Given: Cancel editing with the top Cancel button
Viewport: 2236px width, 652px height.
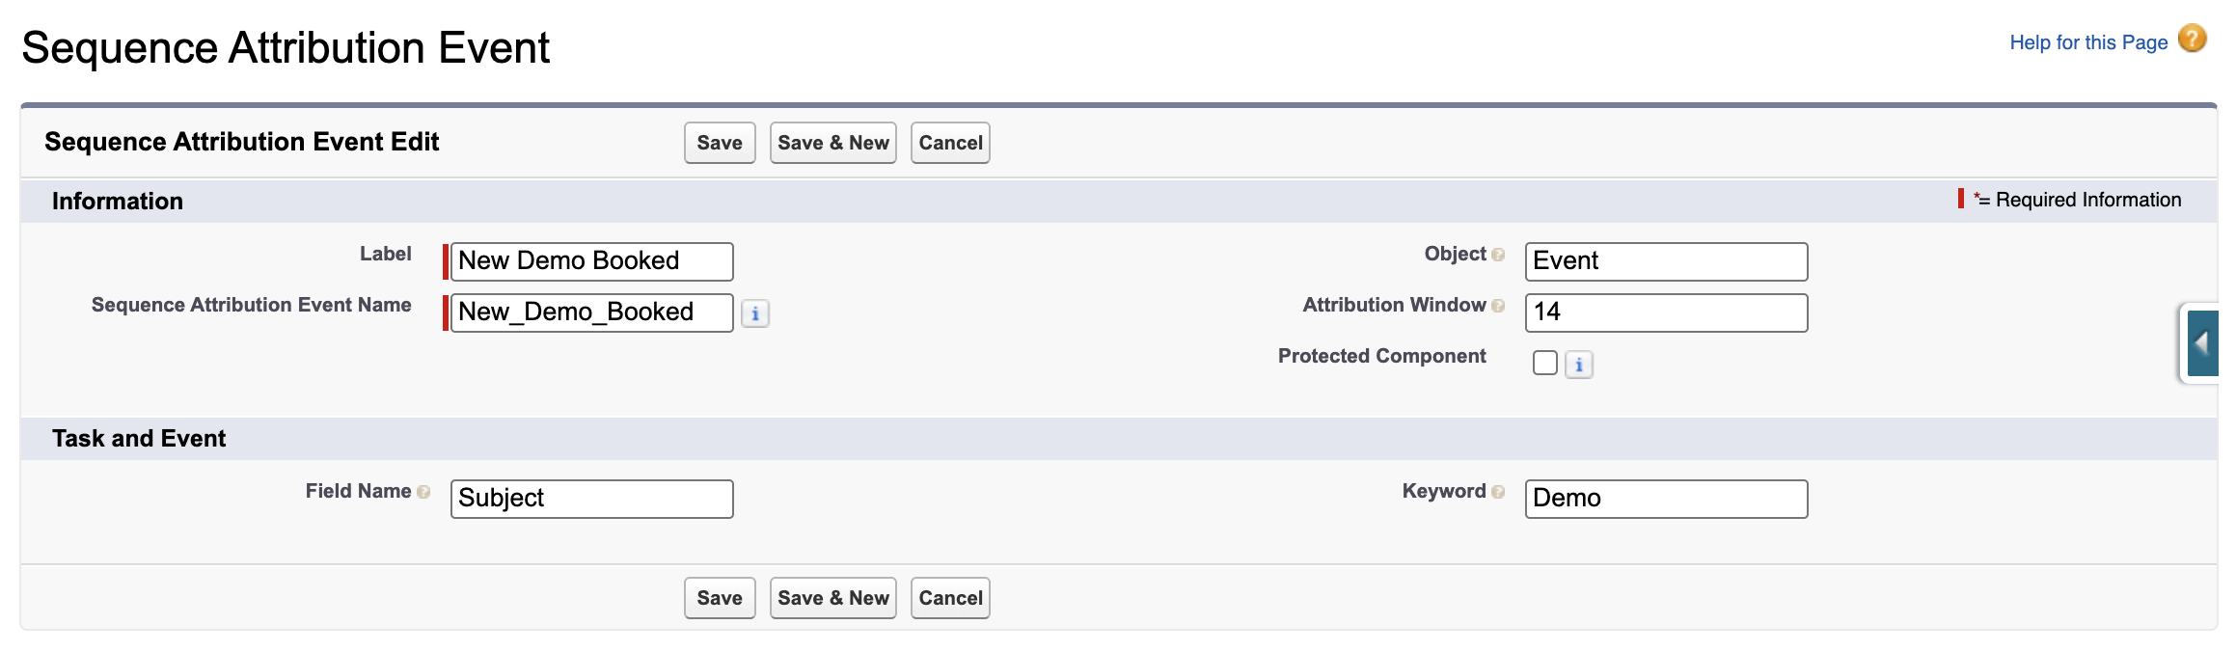Looking at the screenshot, I should 949,142.
